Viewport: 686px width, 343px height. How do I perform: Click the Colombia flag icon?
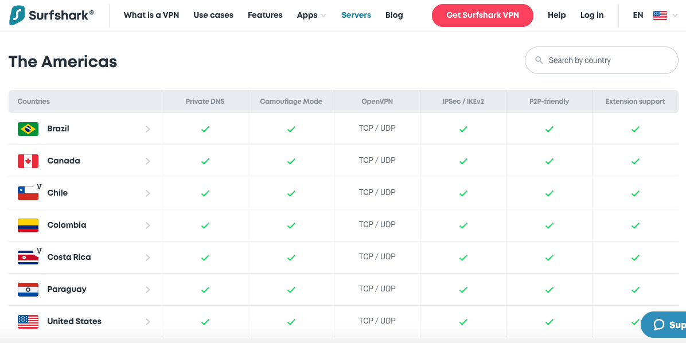tap(28, 225)
